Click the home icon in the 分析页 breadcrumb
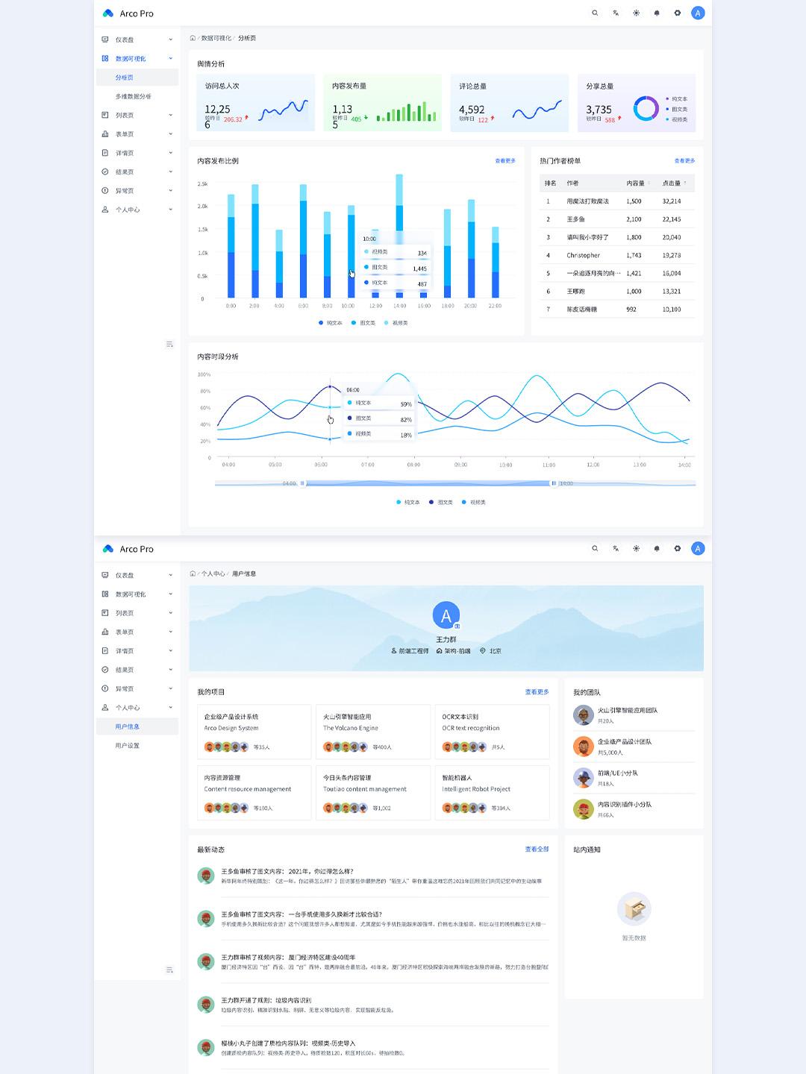Screen dimensions: 806x1074 pyautogui.click(x=193, y=38)
